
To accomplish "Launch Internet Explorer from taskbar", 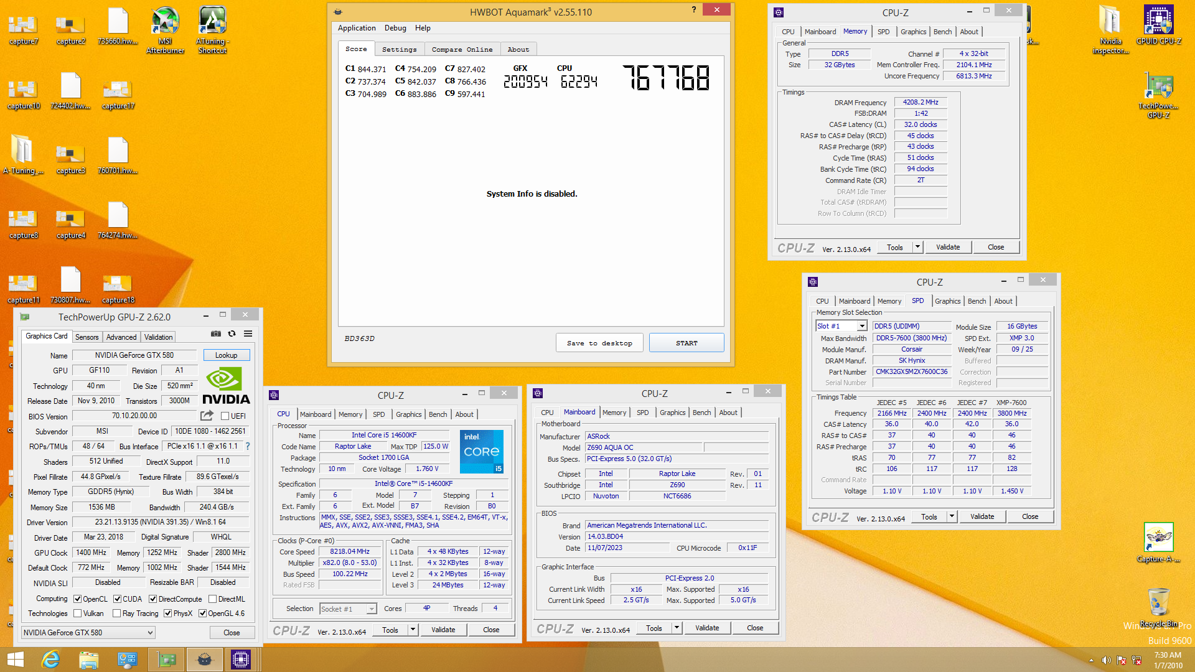I will point(50,660).
